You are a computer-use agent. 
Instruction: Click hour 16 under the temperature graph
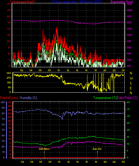click(87, 162)
